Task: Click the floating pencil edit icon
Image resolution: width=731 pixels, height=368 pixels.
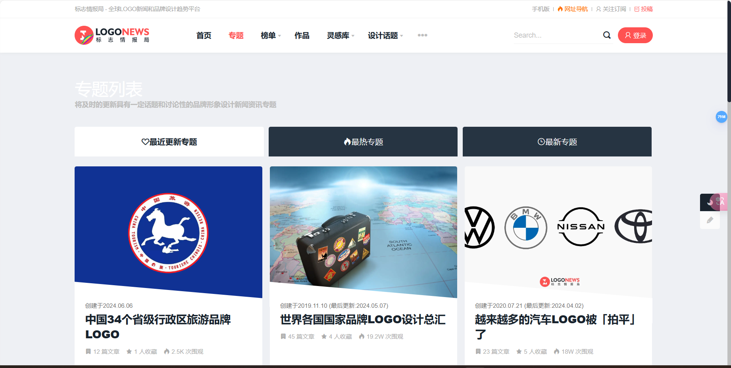Action: (710, 221)
